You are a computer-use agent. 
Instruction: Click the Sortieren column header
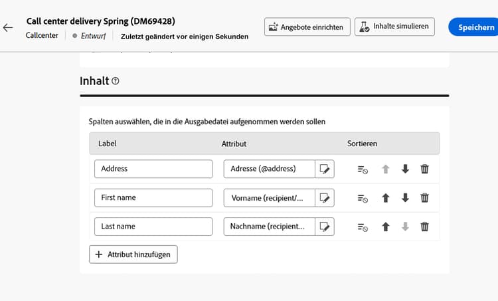[x=362, y=144]
